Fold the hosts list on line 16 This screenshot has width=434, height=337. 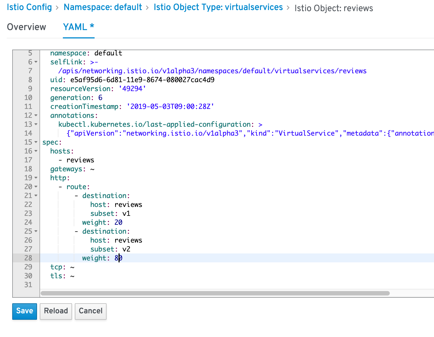pos(36,151)
